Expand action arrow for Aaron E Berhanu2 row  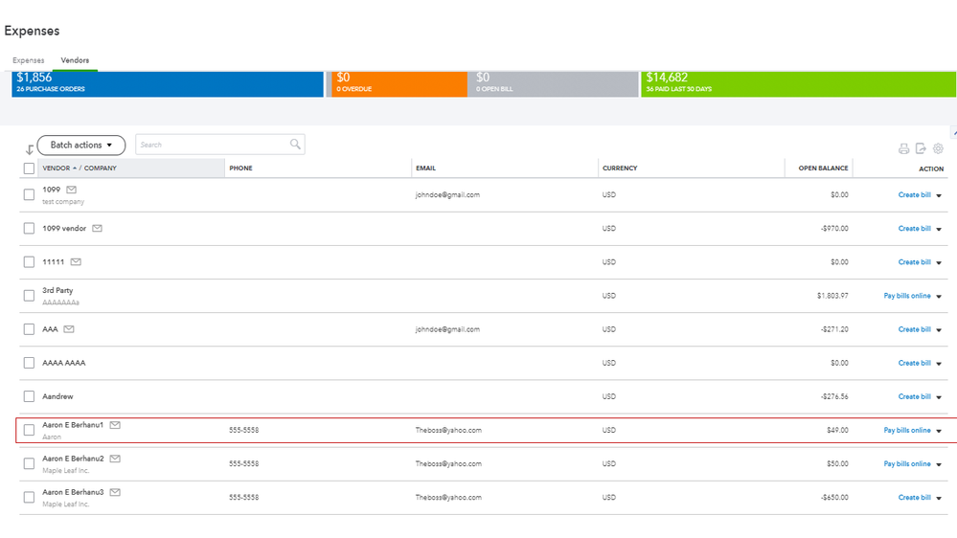tap(939, 465)
